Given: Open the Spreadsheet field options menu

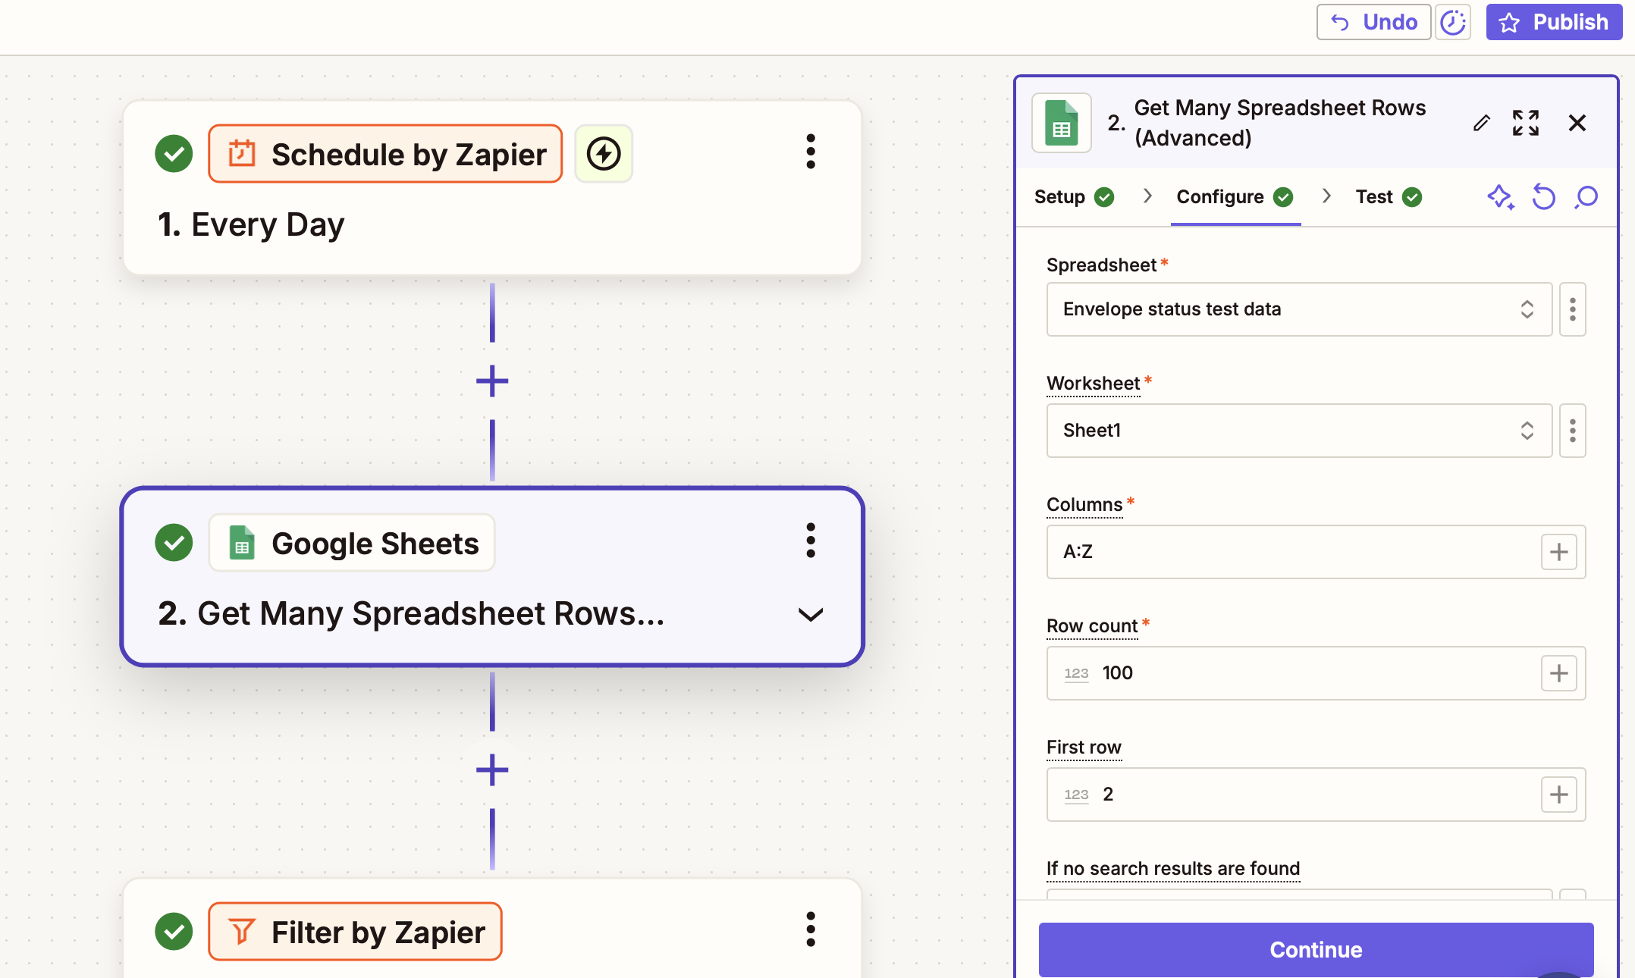Looking at the screenshot, I should [1573, 309].
